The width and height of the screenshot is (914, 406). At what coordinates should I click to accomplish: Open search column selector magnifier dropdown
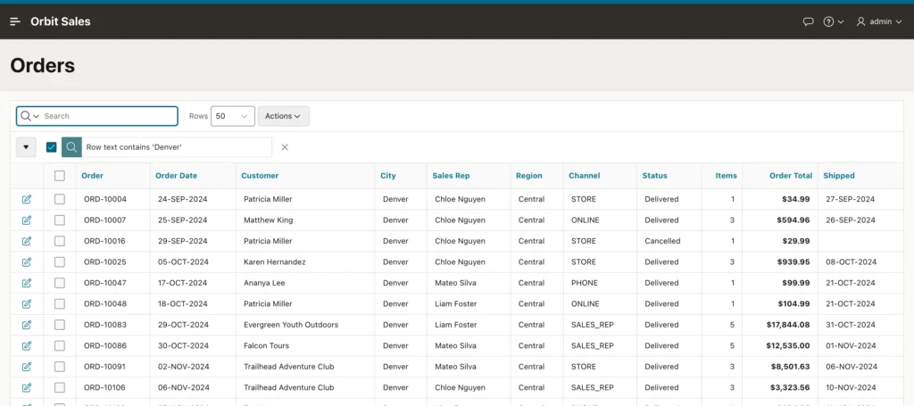coord(29,116)
